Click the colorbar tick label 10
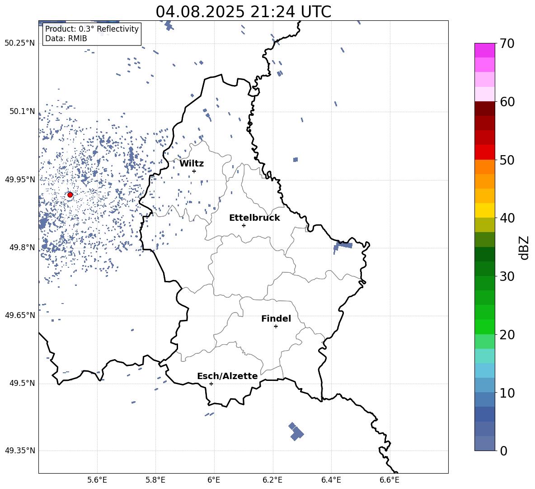The image size is (535, 489). coord(507,393)
